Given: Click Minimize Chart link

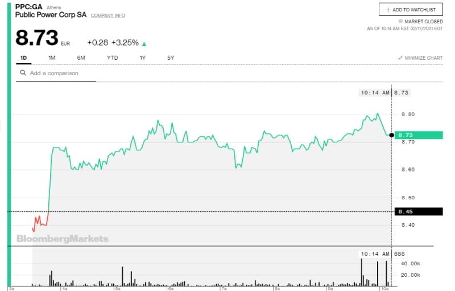Looking at the screenshot, I should click(423, 58).
